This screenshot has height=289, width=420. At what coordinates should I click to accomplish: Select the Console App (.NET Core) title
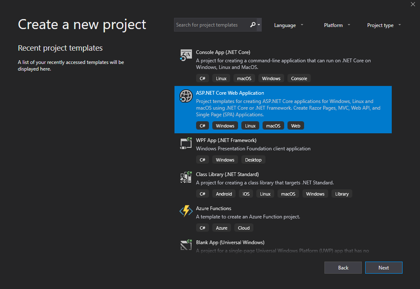pyautogui.click(x=223, y=52)
